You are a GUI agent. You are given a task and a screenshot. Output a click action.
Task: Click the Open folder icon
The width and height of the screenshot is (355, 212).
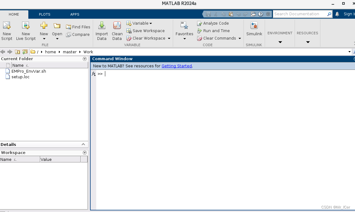[57, 26]
